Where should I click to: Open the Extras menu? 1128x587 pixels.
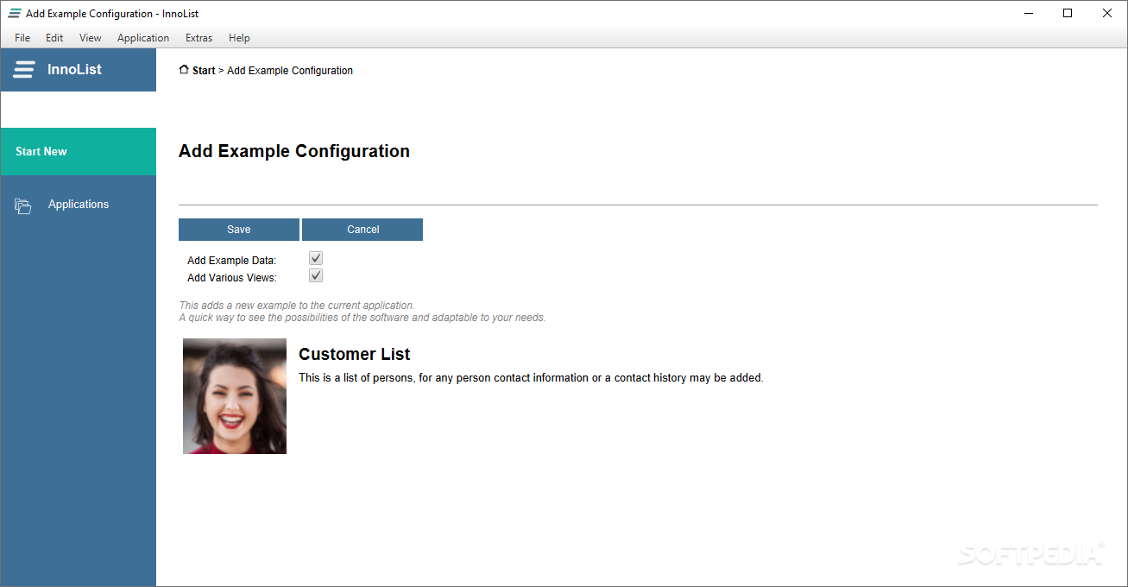pyautogui.click(x=199, y=38)
